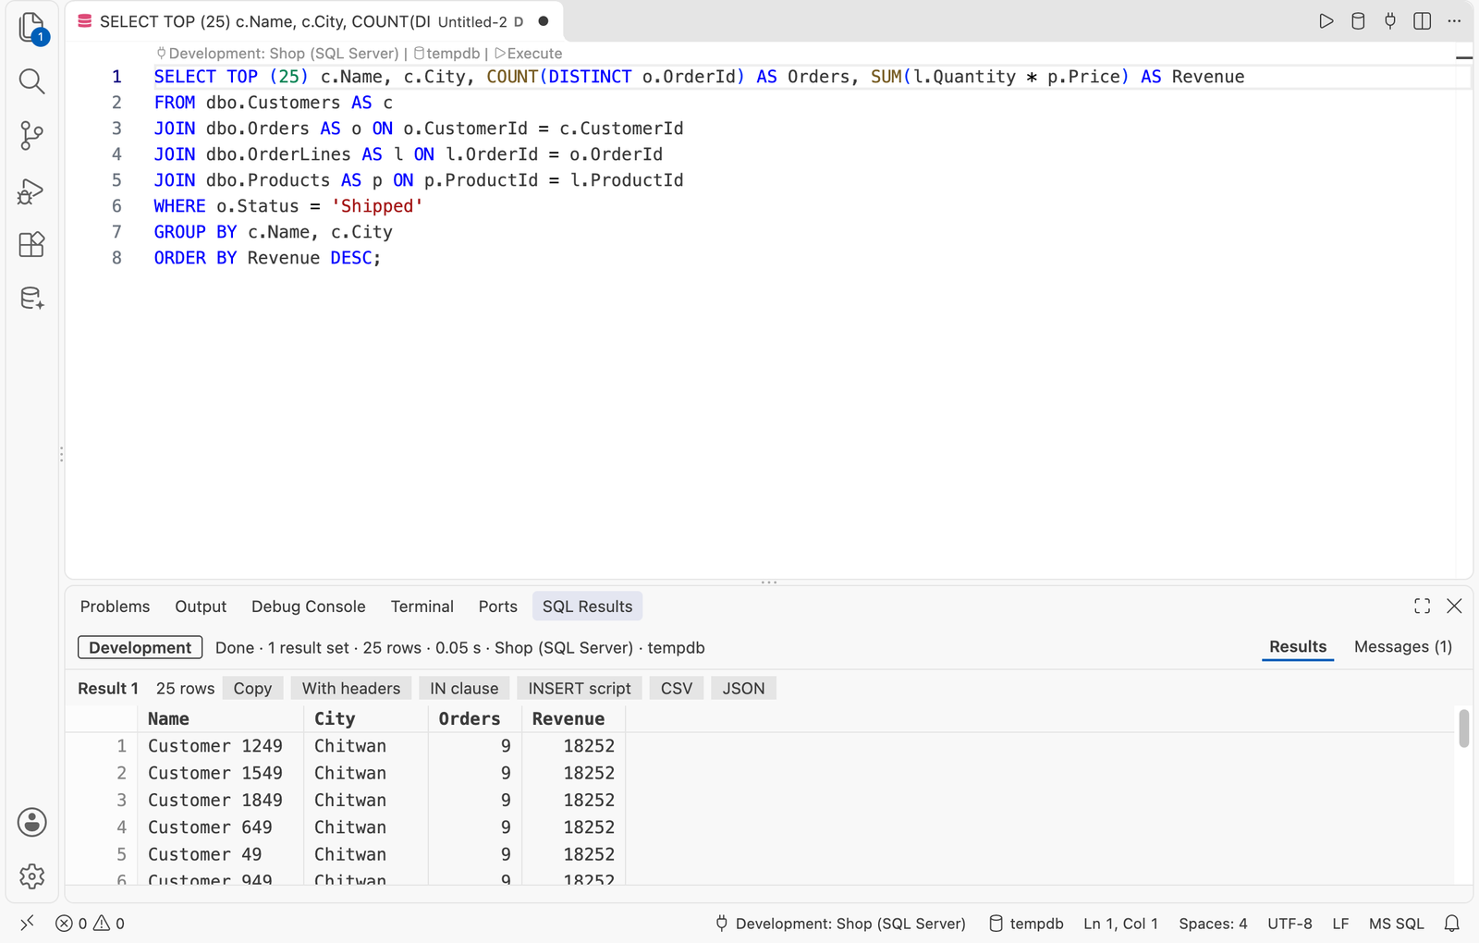Open Run and Debug view icon
The width and height of the screenshot is (1479, 943).
(32, 190)
